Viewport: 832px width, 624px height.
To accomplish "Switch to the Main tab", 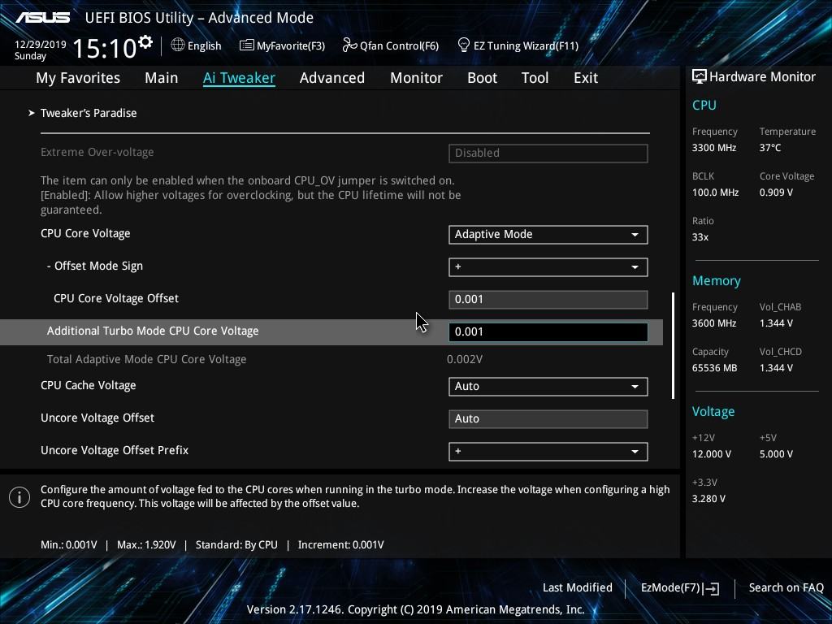I will click(x=162, y=78).
